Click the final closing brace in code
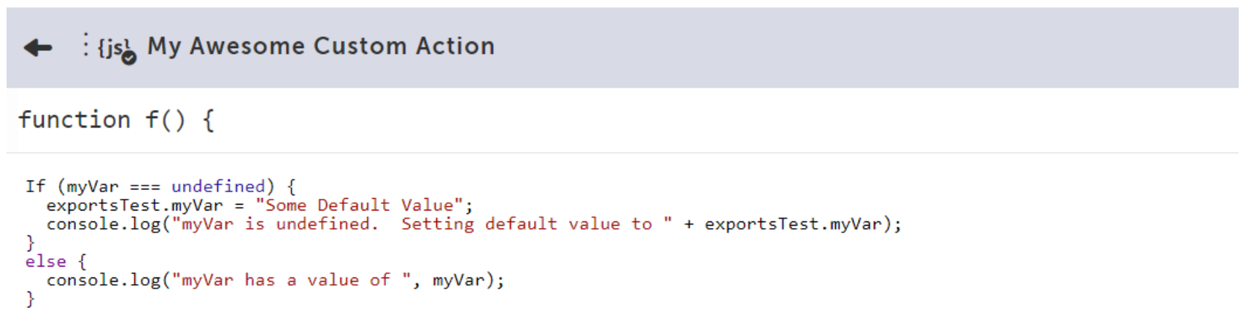Screen dimensions: 1246x335 pyautogui.click(x=30, y=299)
